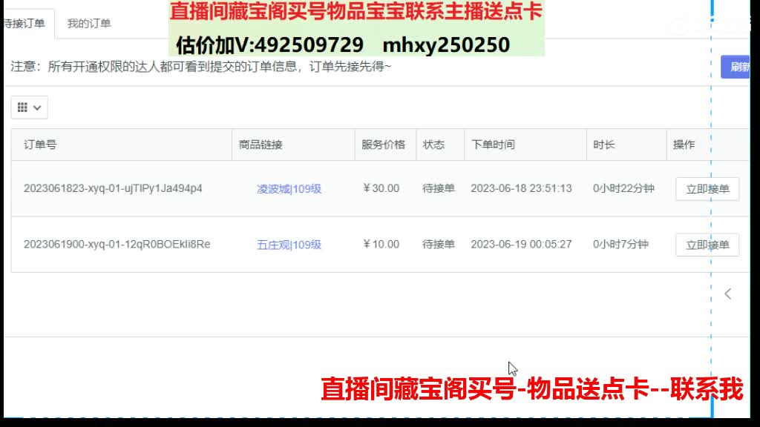
Task: Collapse the panel via the left-pointing chevron
Action: pos(728,294)
